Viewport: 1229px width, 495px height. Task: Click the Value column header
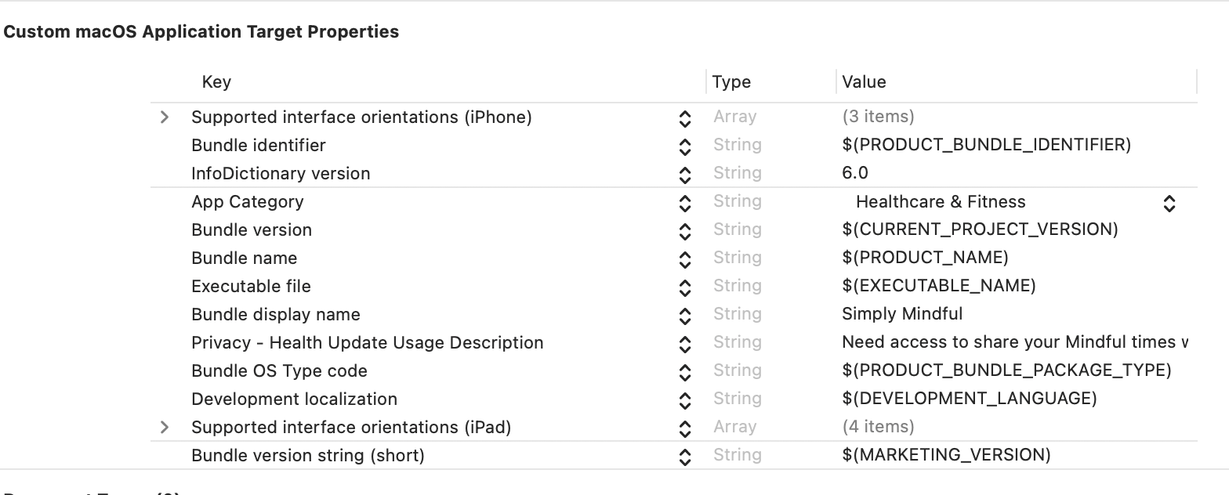[x=864, y=82]
